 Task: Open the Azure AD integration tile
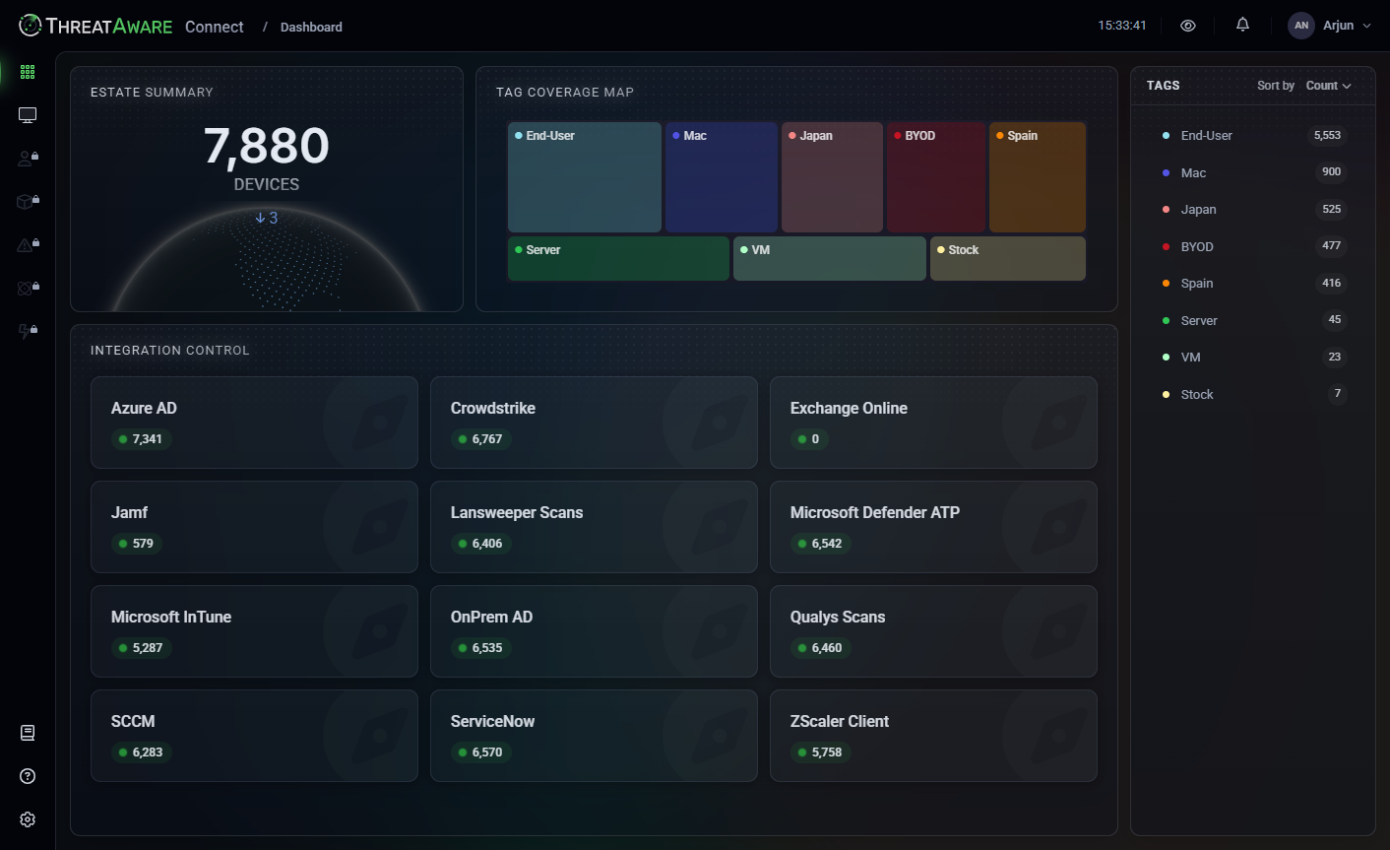254,422
